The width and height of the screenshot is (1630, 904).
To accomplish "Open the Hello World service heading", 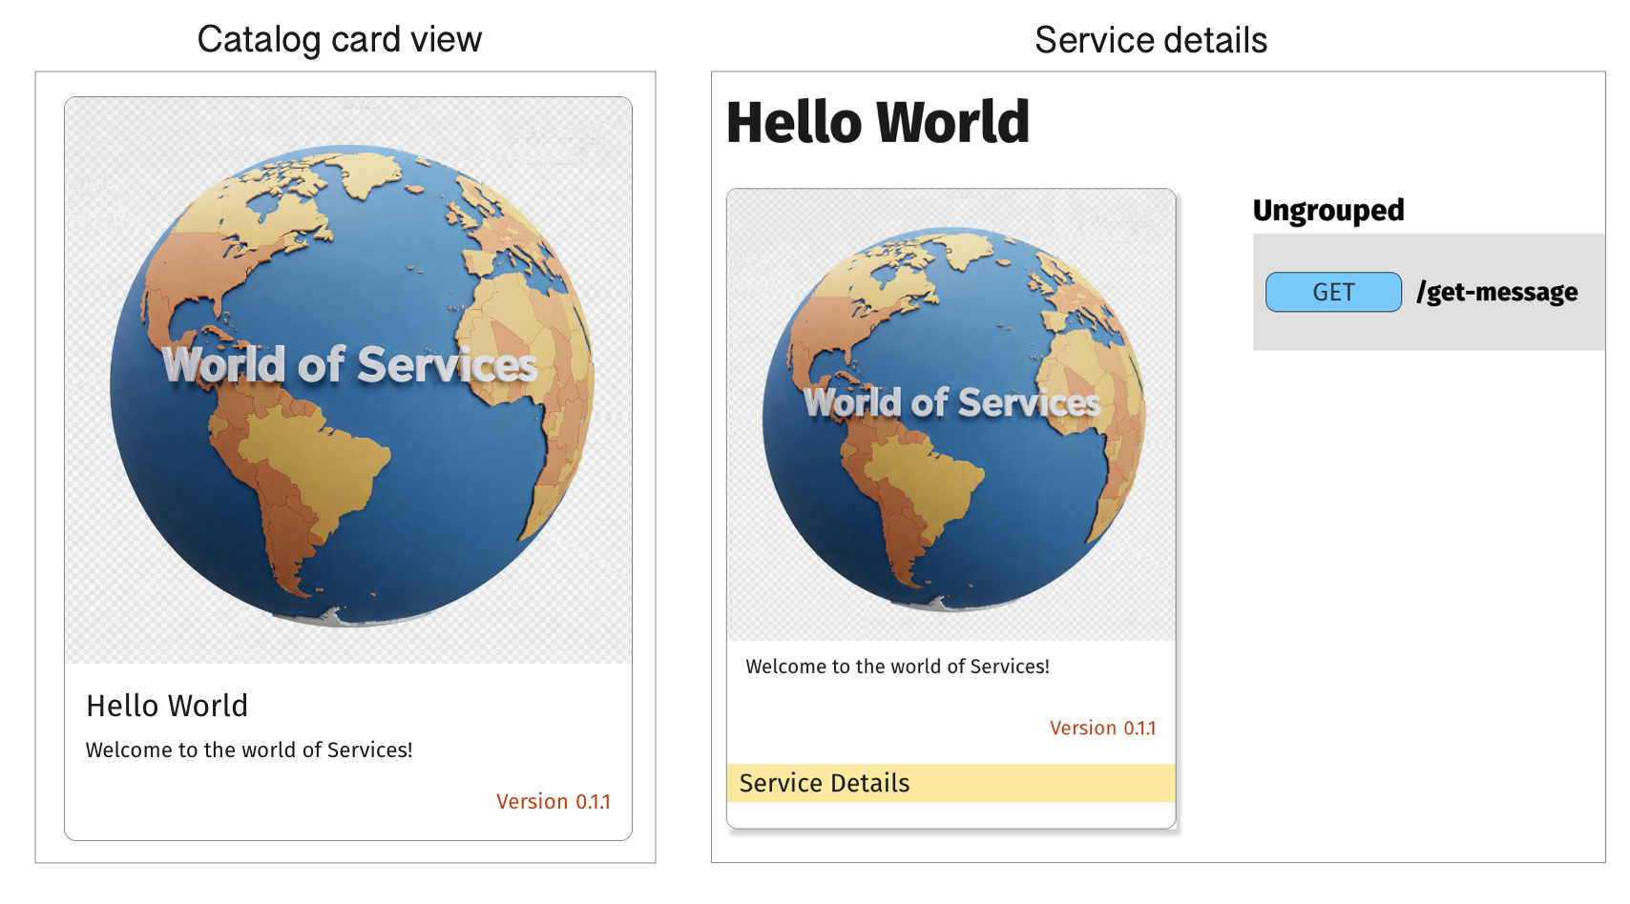I will tap(876, 122).
